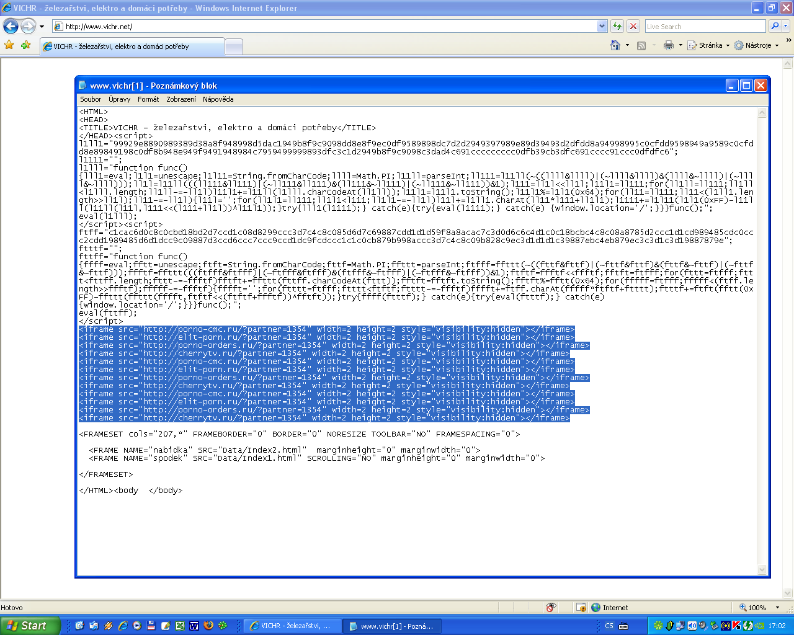
Task: Switch to VICHR IE taskbar button
Action: pyautogui.click(x=292, y=626)
